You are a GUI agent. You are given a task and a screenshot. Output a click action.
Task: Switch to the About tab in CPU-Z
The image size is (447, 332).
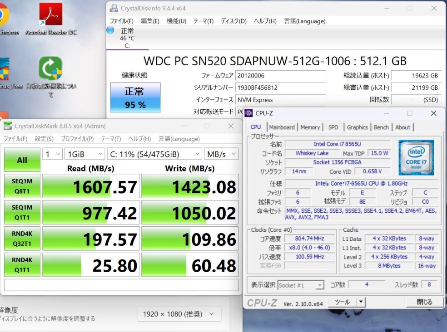click(402, 127)
